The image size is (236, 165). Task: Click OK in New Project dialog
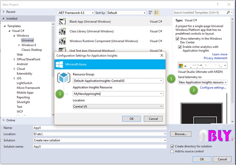tap(202, 159)
